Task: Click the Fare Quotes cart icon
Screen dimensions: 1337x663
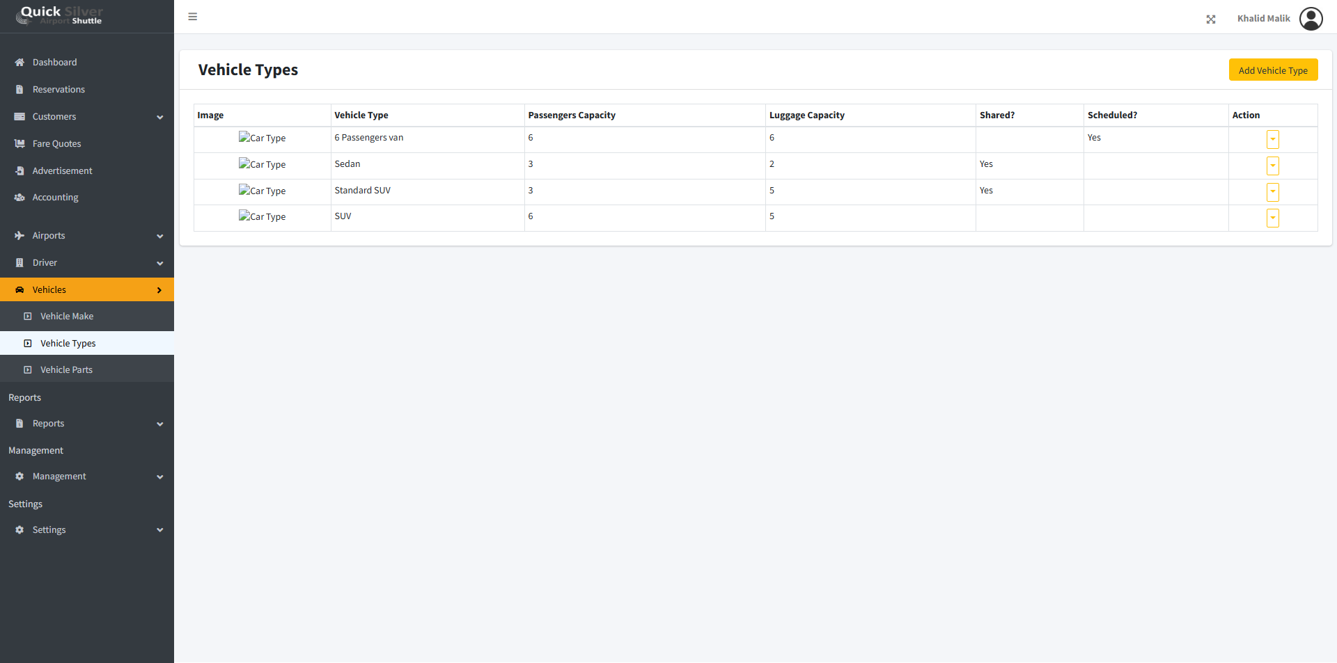Action: coord(19,144)
